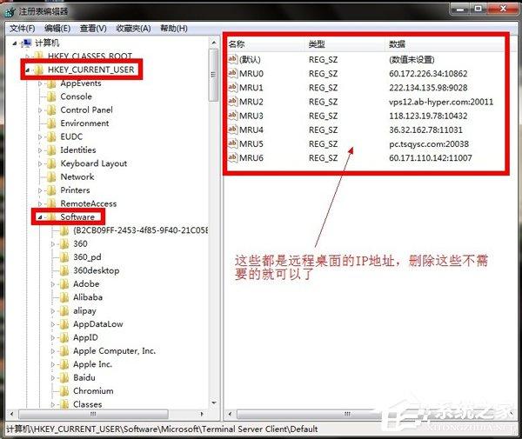The image size is (522, 439).
Task: Click the Registry Editor title bar icon
Action: (9, 10)
